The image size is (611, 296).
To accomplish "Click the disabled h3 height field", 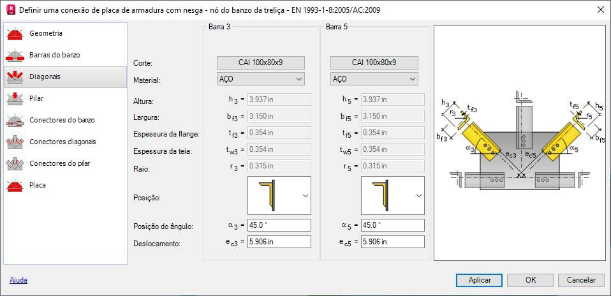I will (279, 100).
